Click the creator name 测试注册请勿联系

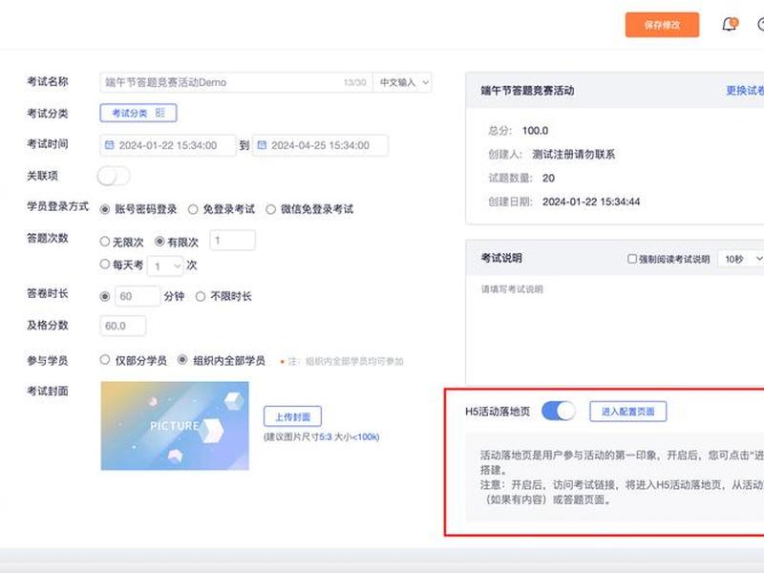coord(573,155)
